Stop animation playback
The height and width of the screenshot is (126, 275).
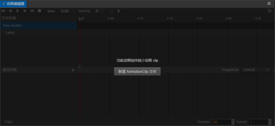tap(39, 11)
